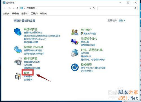Viewport: 141px width, 102px height.
Task: Open the 查看方式 类别 dropdown
Action: pyautogui.click(x=122, y=20)
